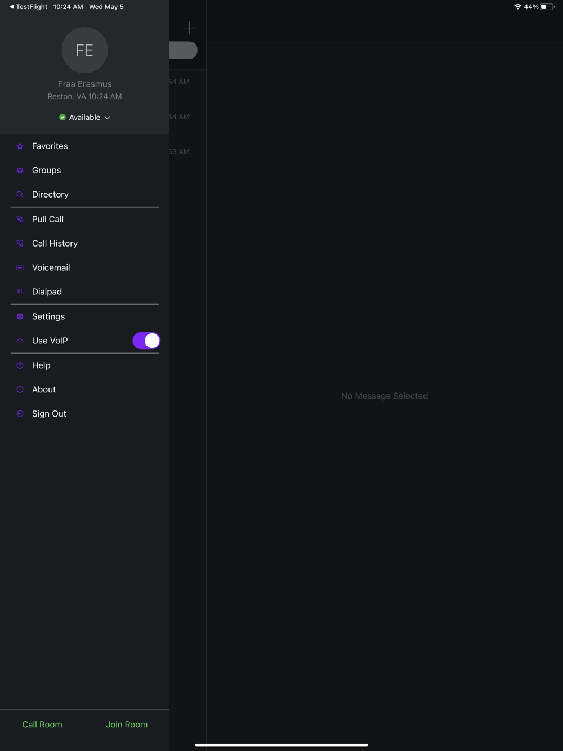
Task: Click the chevron beside Available status
Action: coord(107,118)
